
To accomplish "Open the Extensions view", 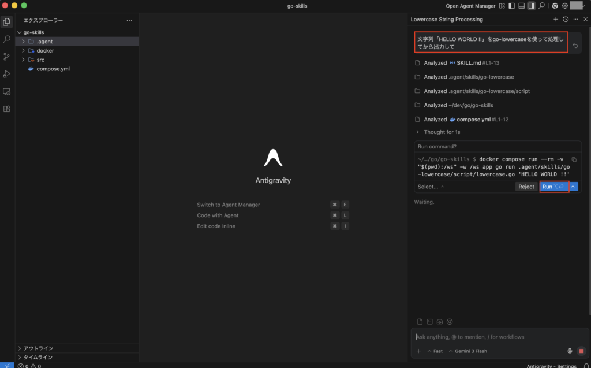I will click(x=7, y=109).
